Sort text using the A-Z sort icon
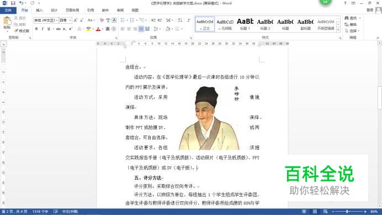Viewport: 382px width, 215px height. click(x=180, y=20)
